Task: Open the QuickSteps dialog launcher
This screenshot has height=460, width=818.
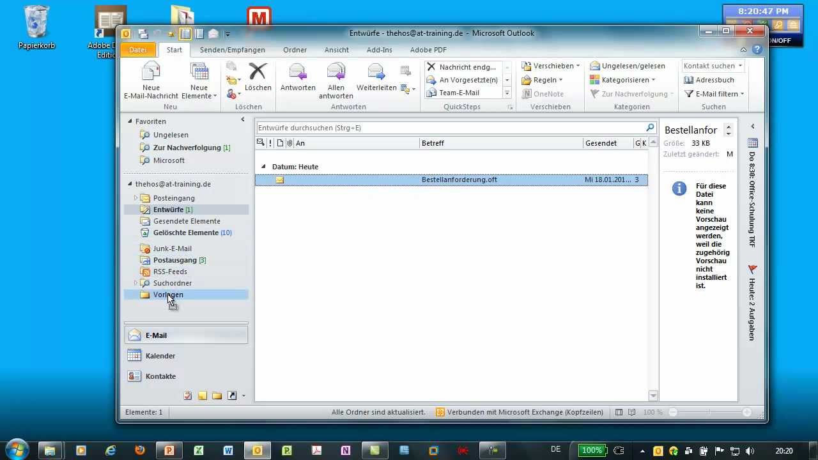Action: pyautogui.click(x=510, y=107)
